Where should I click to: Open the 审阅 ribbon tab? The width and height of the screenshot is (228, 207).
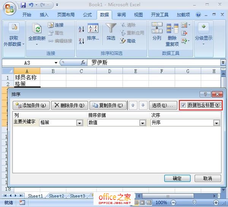121,15
